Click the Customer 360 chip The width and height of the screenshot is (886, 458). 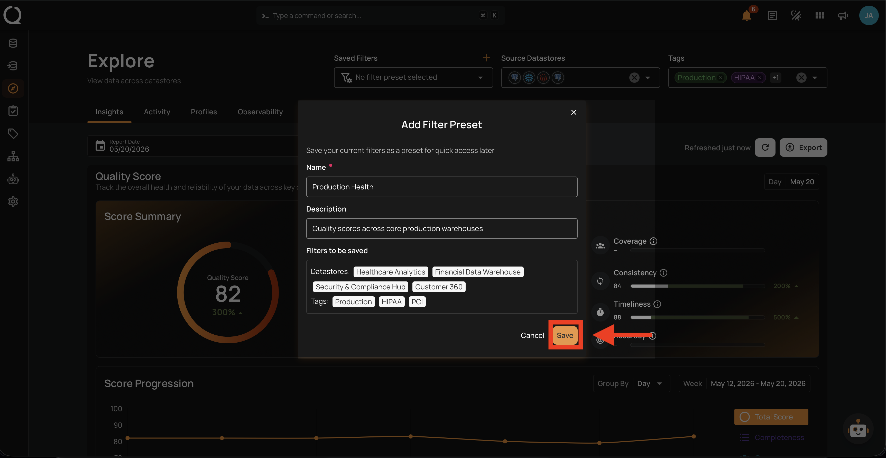click(x=439, y=287)
